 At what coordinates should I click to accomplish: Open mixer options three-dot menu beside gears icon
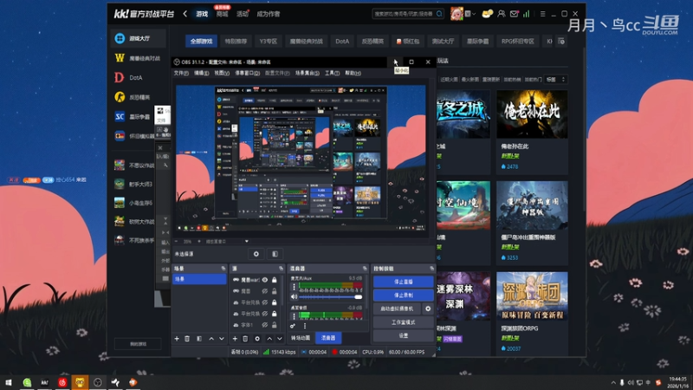(305, 326)
